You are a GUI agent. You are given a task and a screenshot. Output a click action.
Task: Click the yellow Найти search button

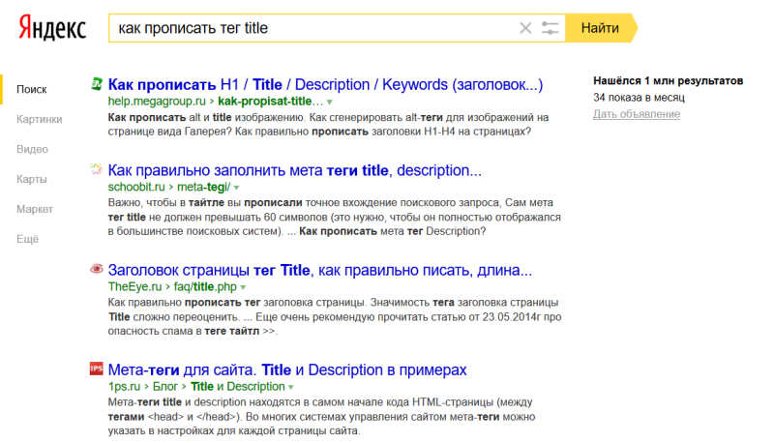click(600, 28)
